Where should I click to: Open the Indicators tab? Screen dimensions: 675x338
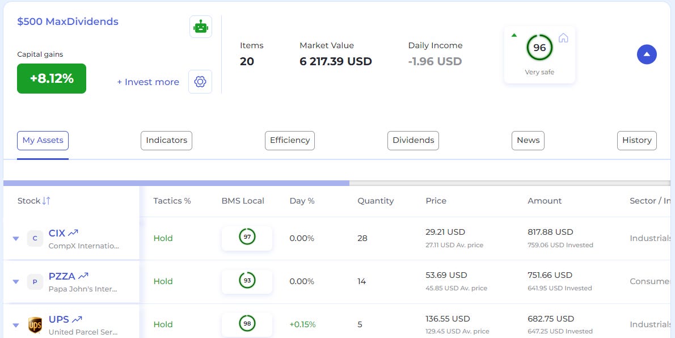[167, 141]
